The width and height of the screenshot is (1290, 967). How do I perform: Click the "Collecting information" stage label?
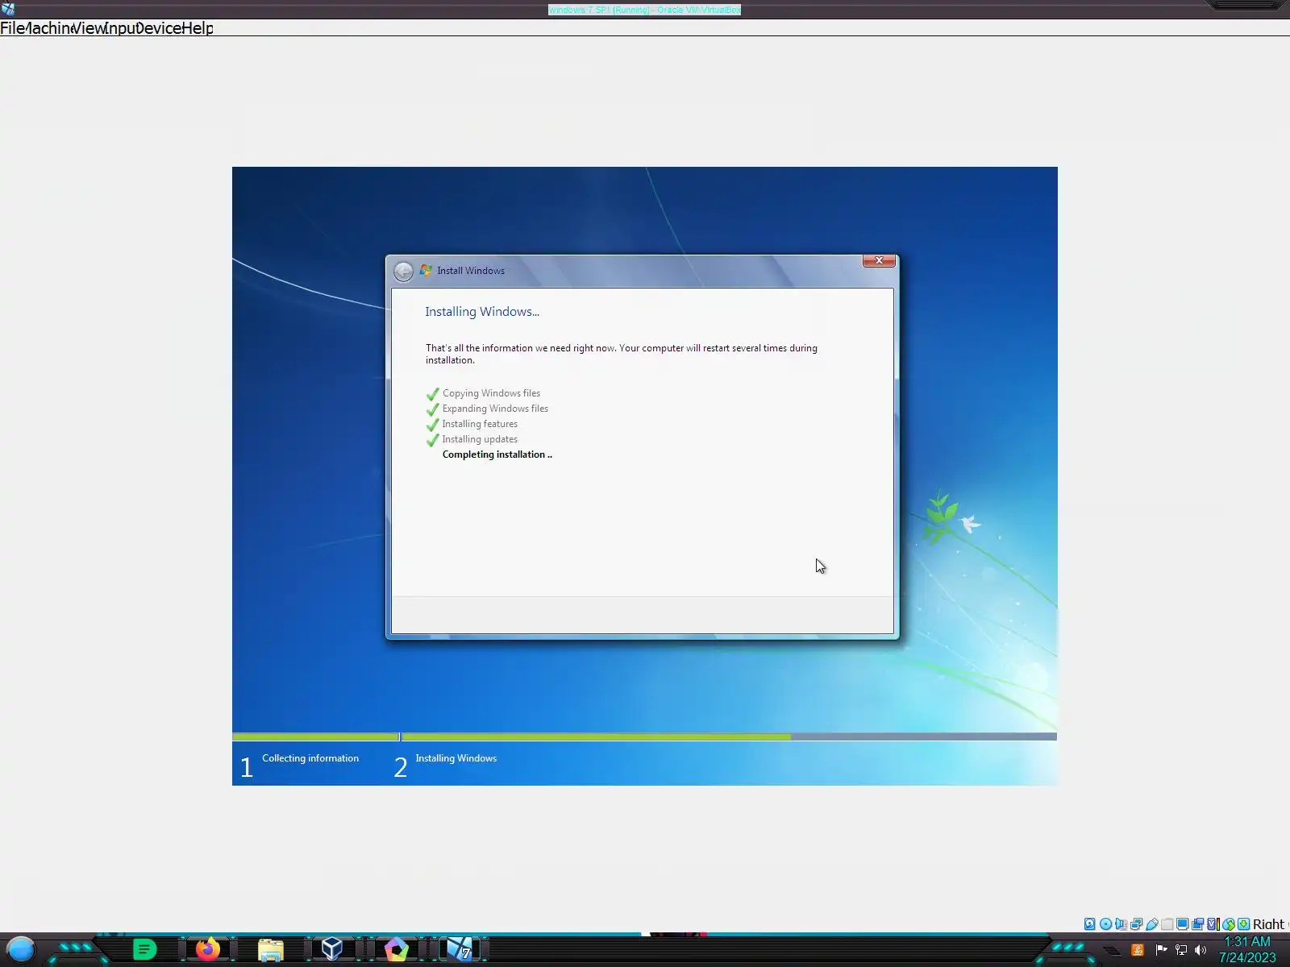tap(310, 758)
